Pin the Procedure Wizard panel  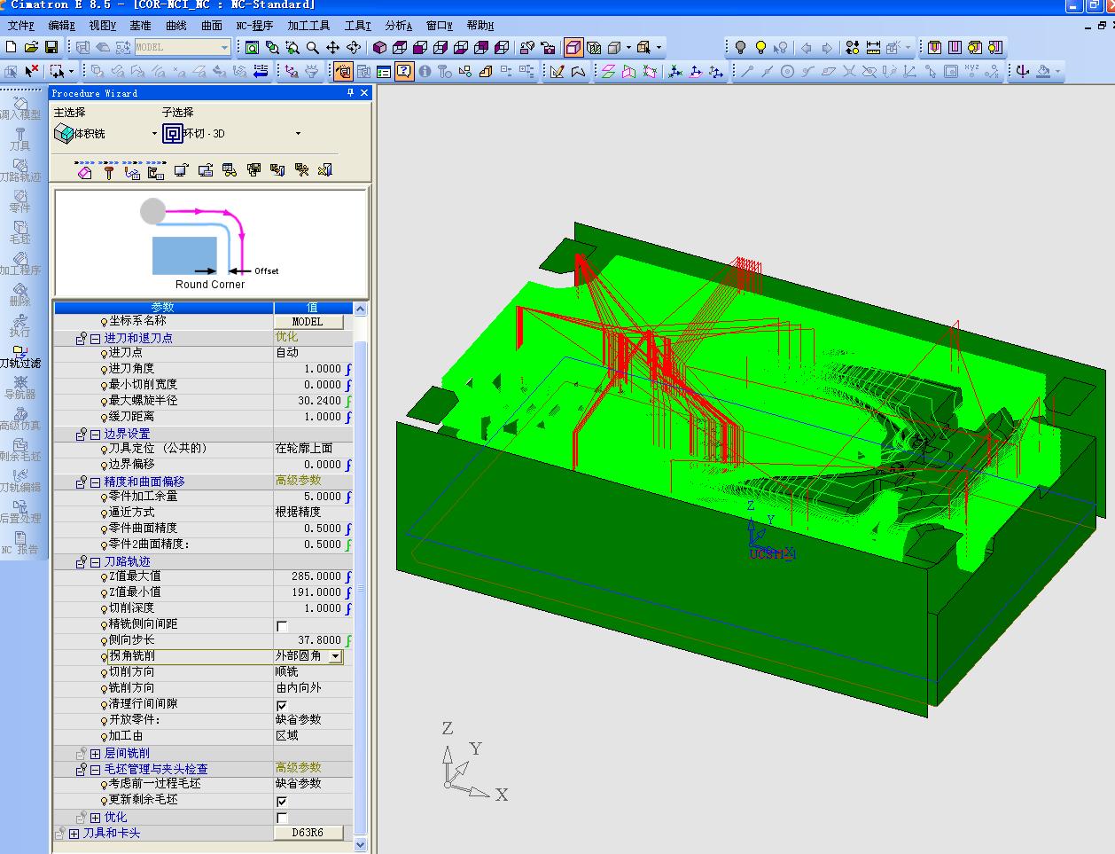tap(350, 93)
